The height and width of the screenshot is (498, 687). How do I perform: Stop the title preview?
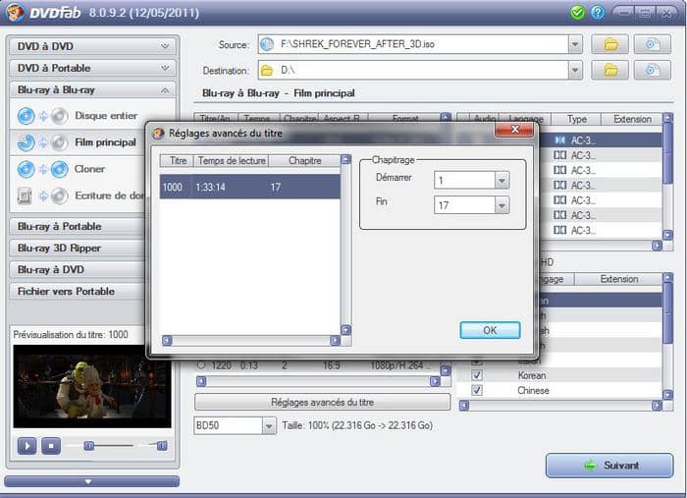click(x=51, y=446)
